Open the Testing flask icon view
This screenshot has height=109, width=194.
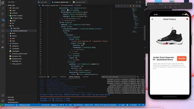click(3, 36)
